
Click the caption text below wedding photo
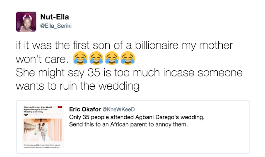[x=42, y=146]
